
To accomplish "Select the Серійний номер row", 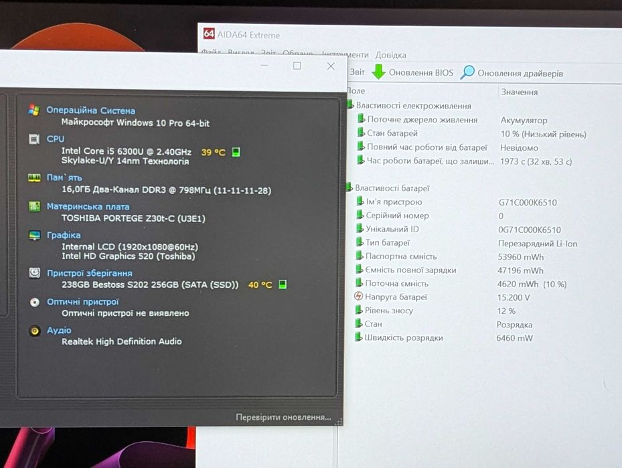I will coord(429,216).
